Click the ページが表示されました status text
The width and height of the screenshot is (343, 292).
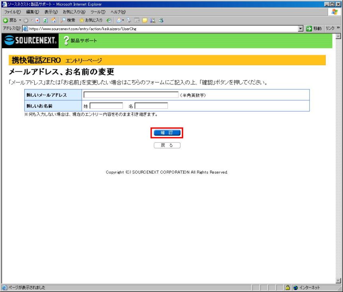[27, 288]
